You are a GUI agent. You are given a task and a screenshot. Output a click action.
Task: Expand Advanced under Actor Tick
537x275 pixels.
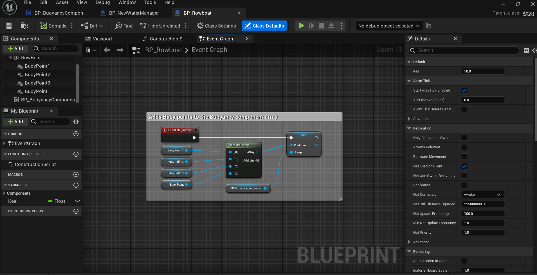click(x=409, y=119)
